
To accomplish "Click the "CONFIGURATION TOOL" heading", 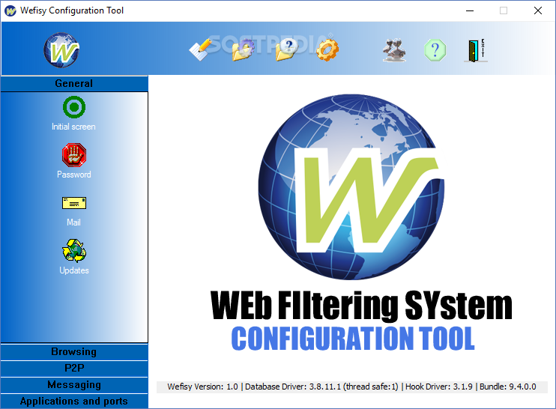I will 353,339.
